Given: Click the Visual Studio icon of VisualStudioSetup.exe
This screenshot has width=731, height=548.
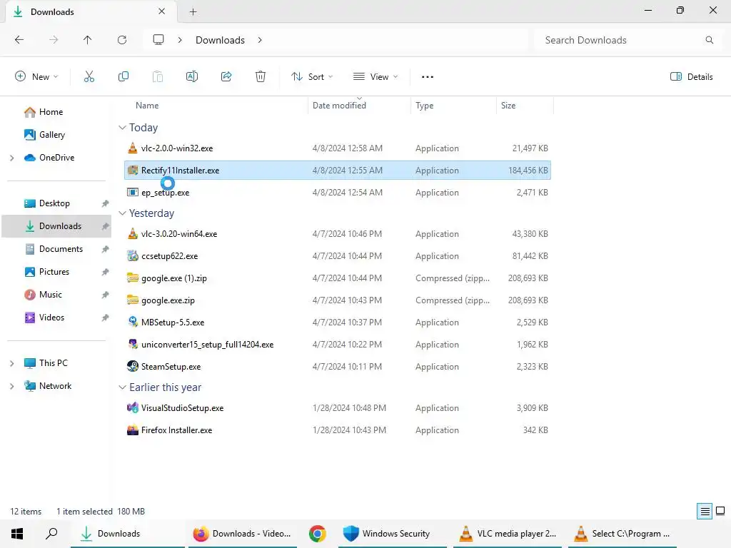Looking at the screenshot, I should coord(133,407).
